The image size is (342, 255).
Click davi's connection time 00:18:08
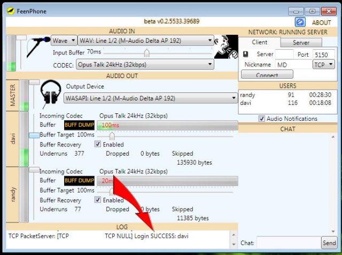pos(320,103)
